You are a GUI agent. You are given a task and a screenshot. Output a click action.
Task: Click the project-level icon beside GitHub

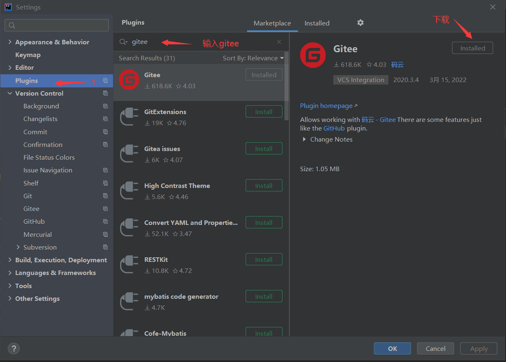click(x=106, y=221)
